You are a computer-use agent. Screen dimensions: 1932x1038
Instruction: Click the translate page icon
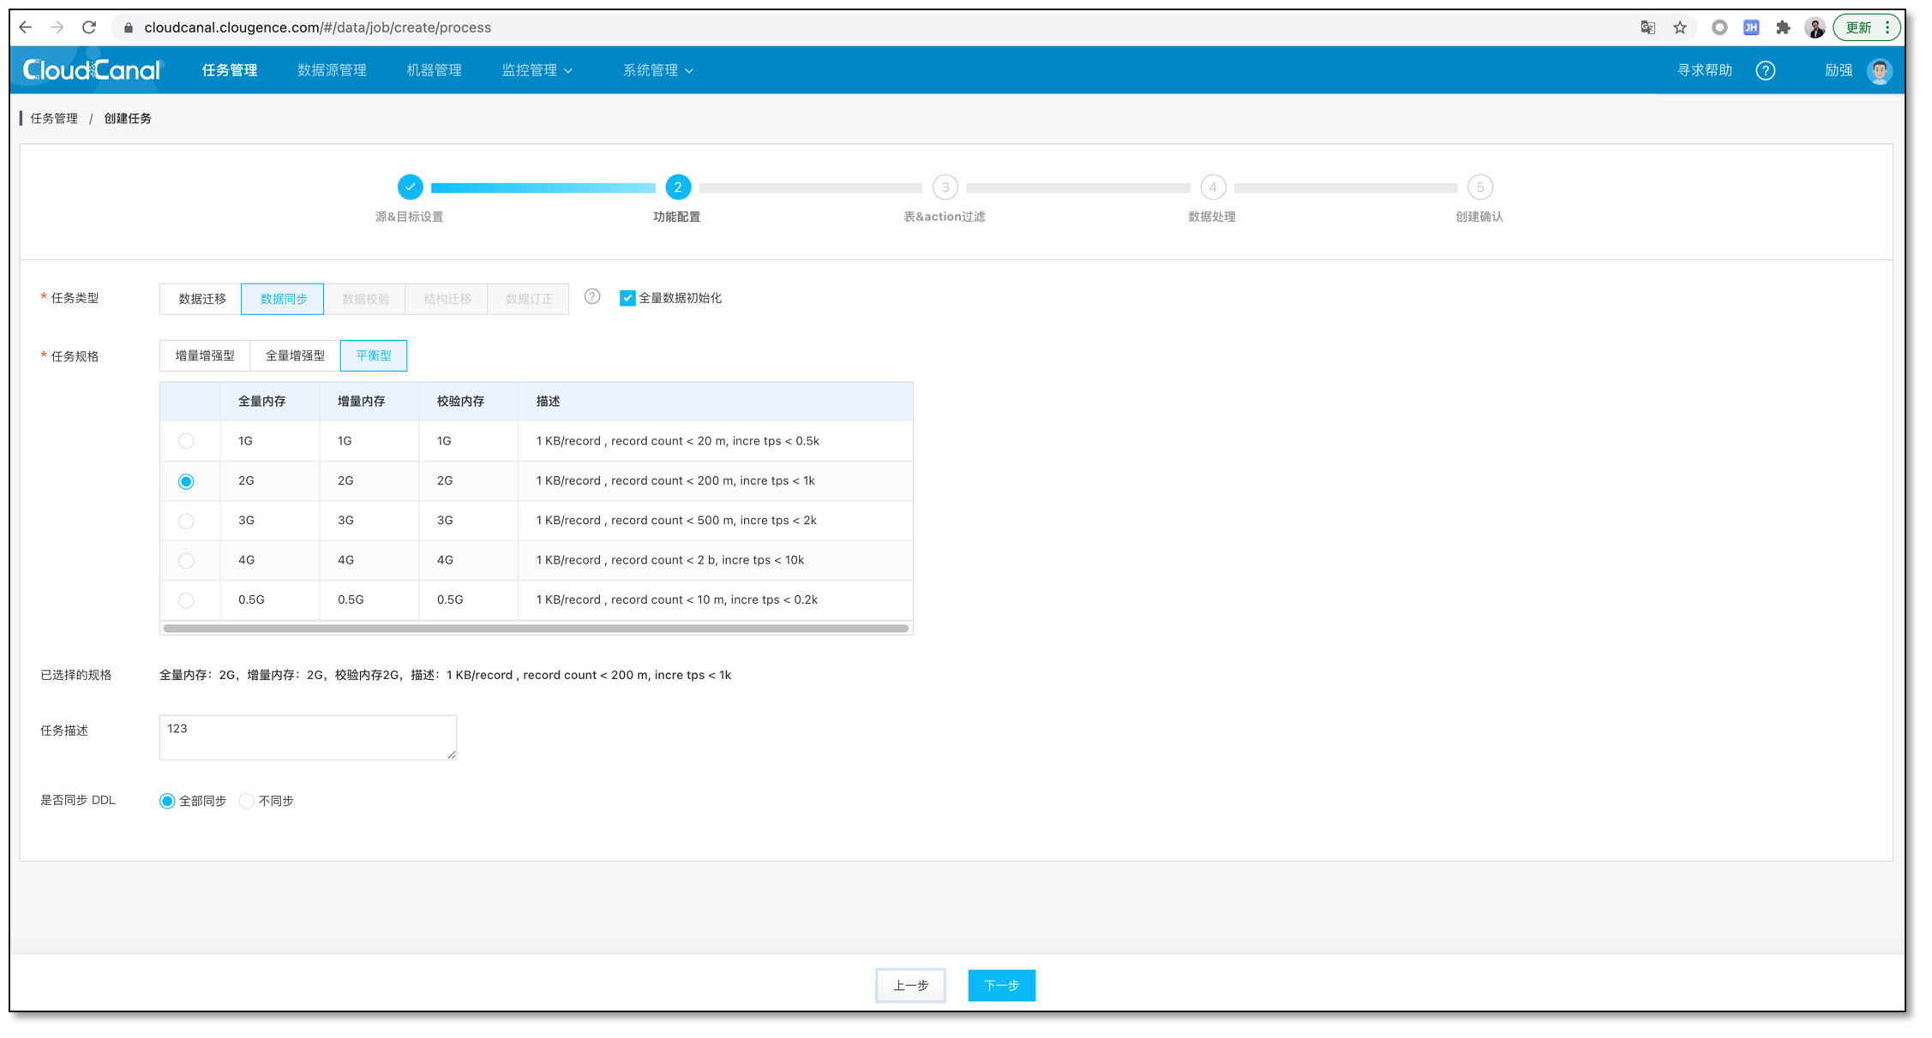[x=1647, y=27]
